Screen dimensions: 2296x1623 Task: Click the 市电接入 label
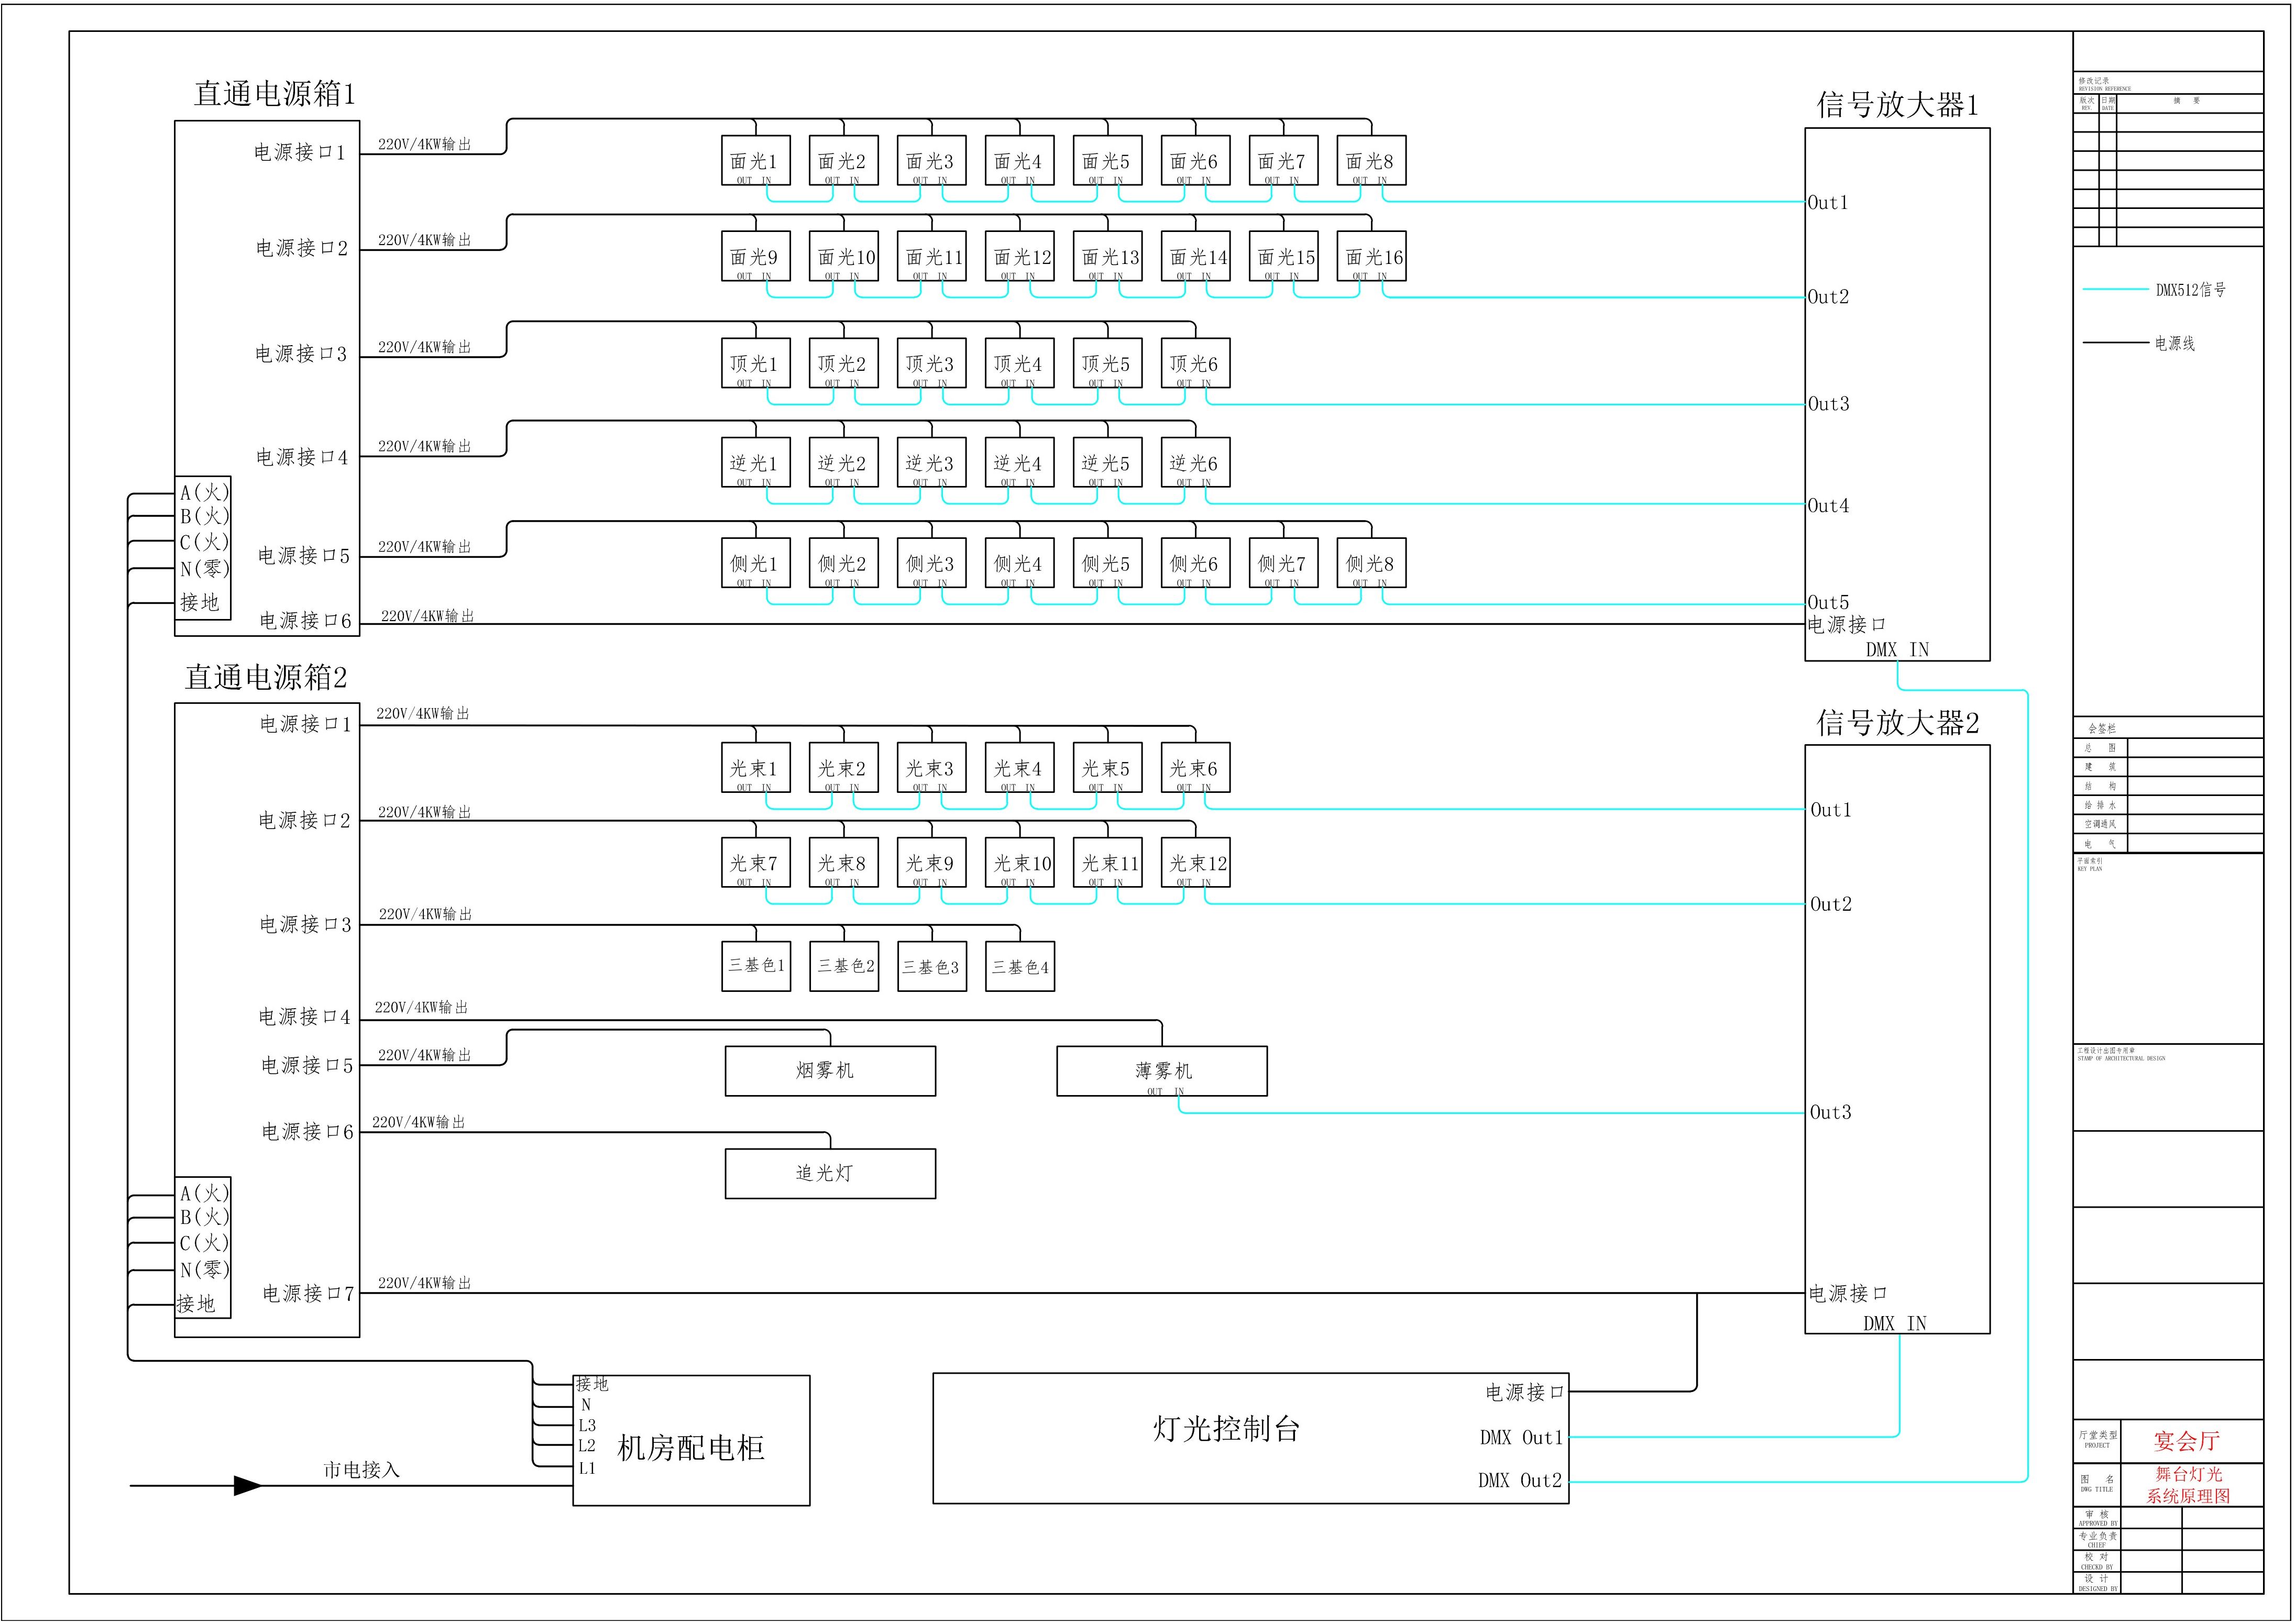(x=361, y=1470)
